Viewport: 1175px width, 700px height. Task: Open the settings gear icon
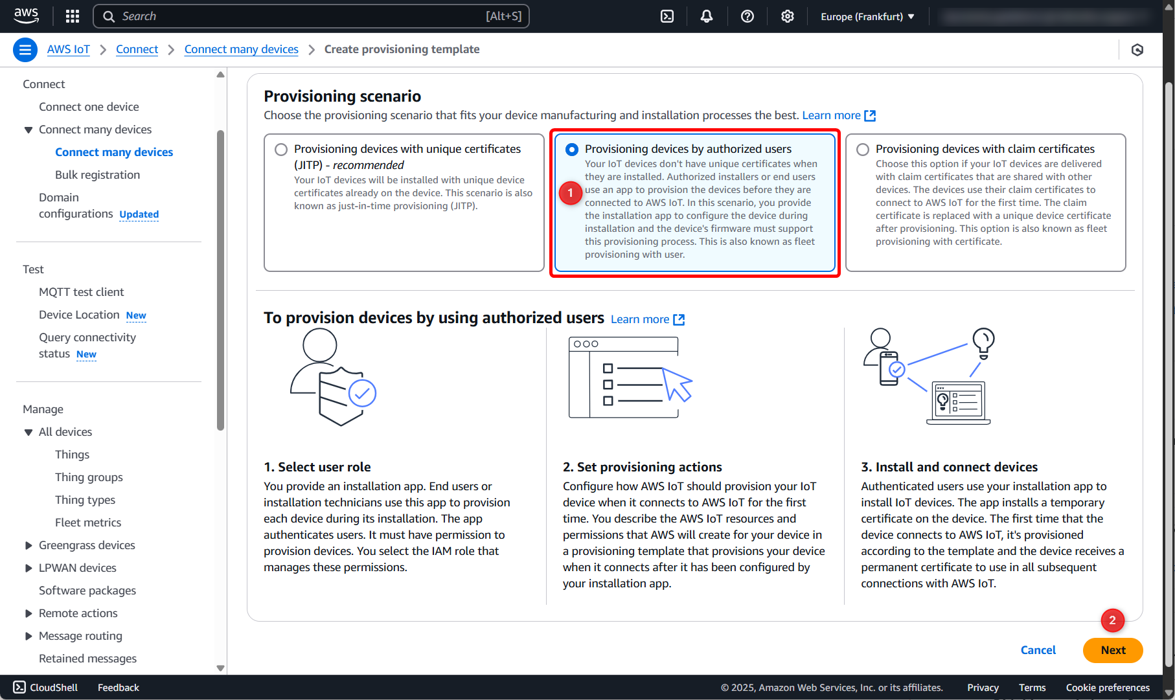pos(787,16)
